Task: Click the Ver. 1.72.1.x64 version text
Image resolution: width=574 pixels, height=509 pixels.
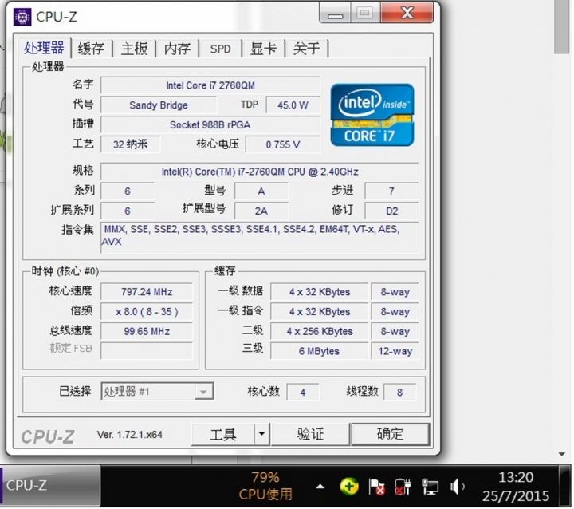Action: pos(130,435)
